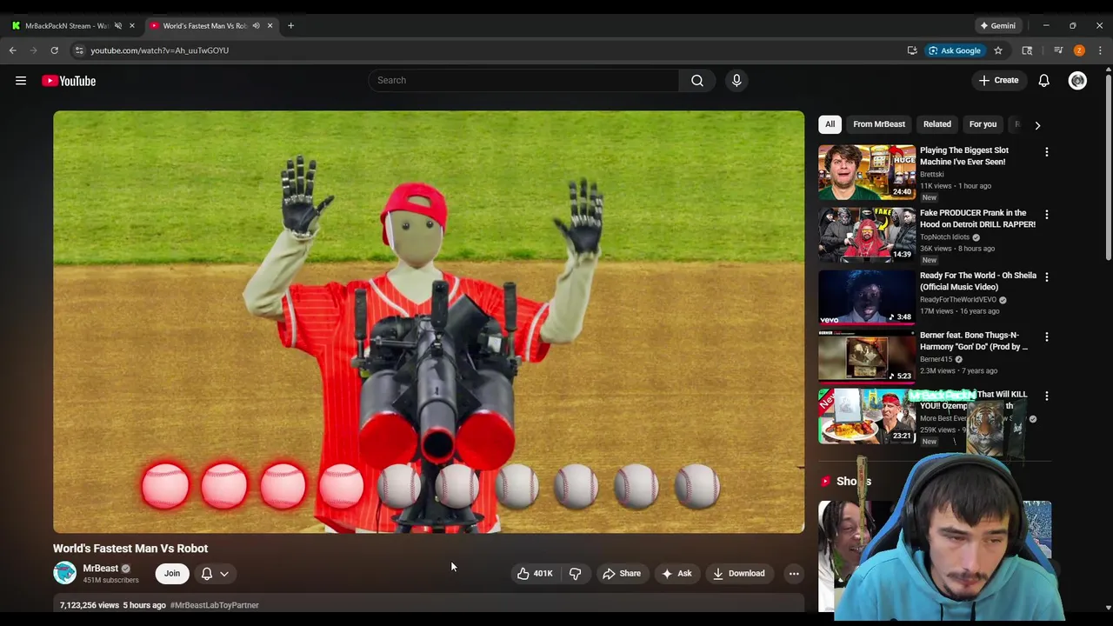
Task: Click the Join channel button
Action: [172, 573]
